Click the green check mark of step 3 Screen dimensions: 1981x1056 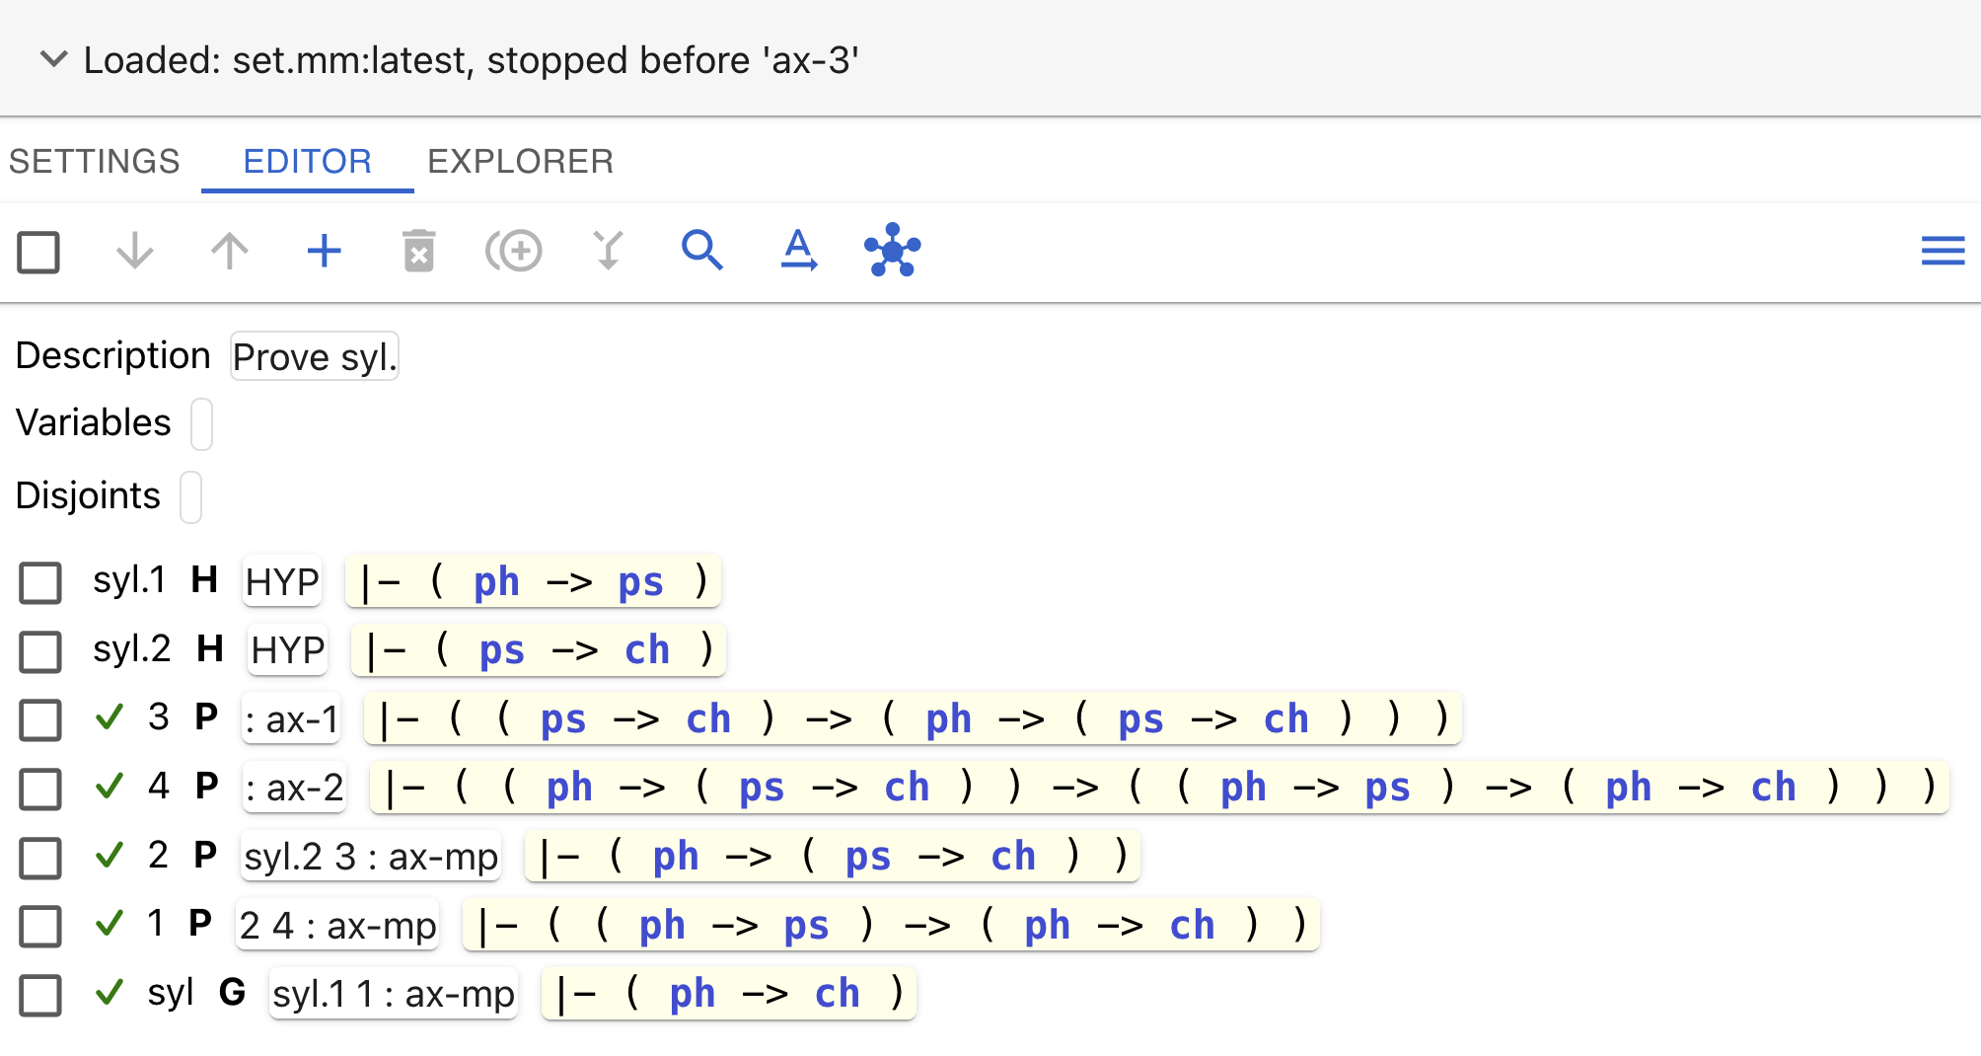110,717
